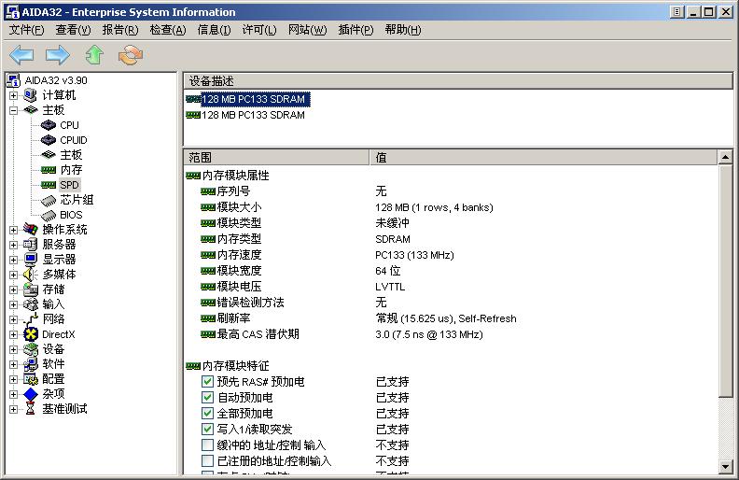Click the orange Refresh toolbar icon
Image resolution: width=739 pixels, height=480 pixels.
click(131, 55)
